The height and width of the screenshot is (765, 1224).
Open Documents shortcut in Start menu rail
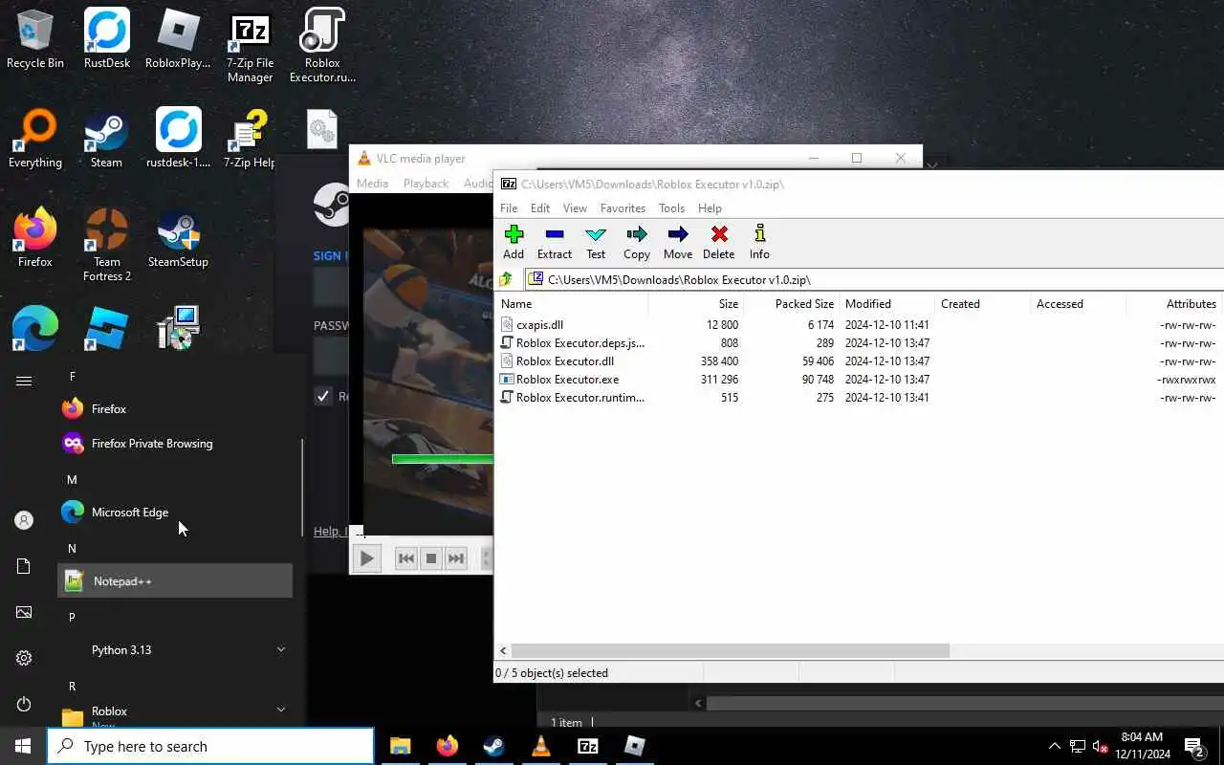click(24, 566)
